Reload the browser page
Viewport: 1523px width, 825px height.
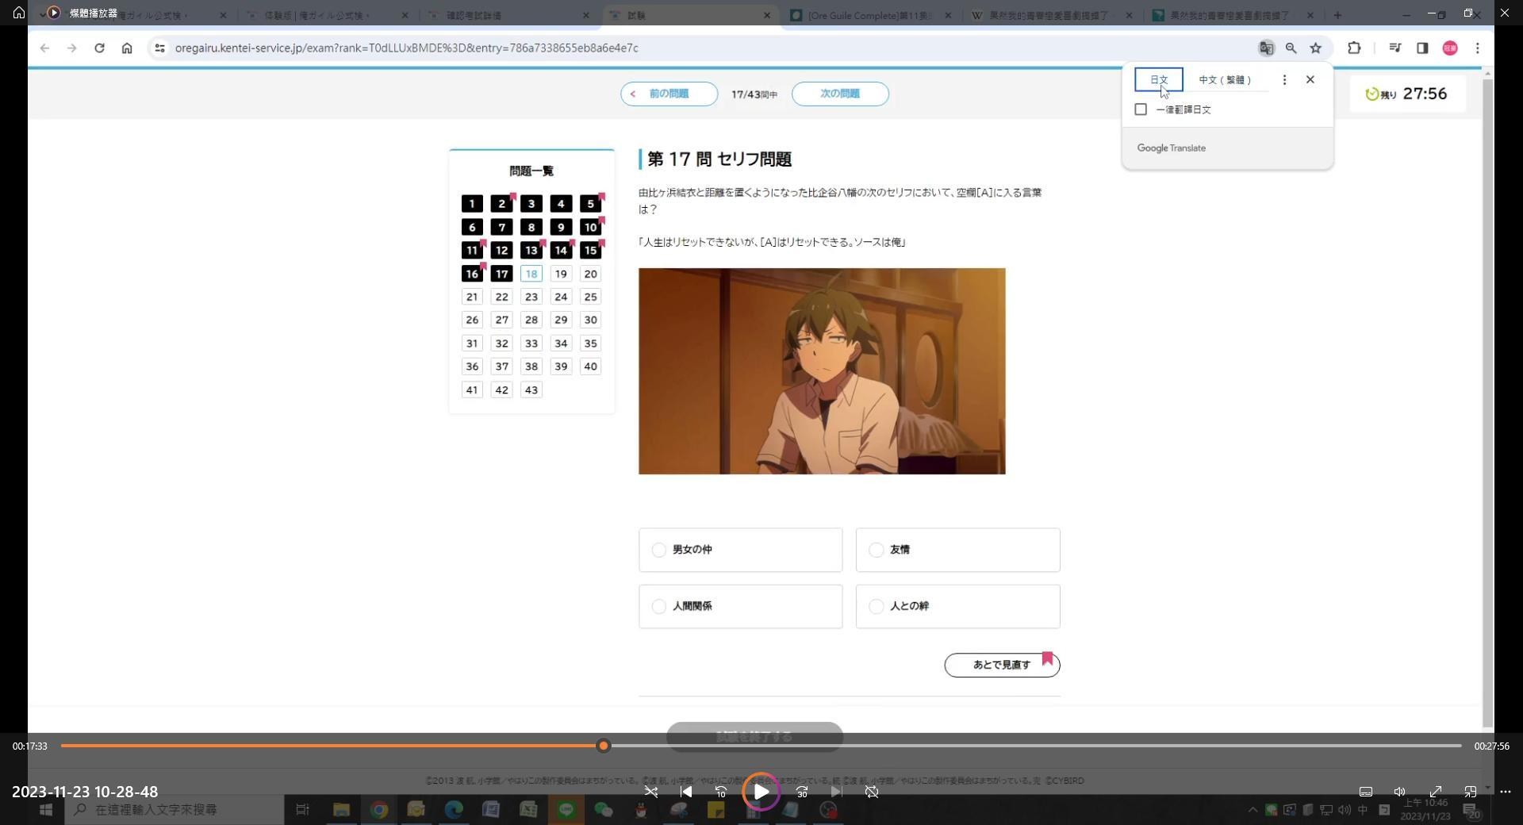(x=99, y=48)
